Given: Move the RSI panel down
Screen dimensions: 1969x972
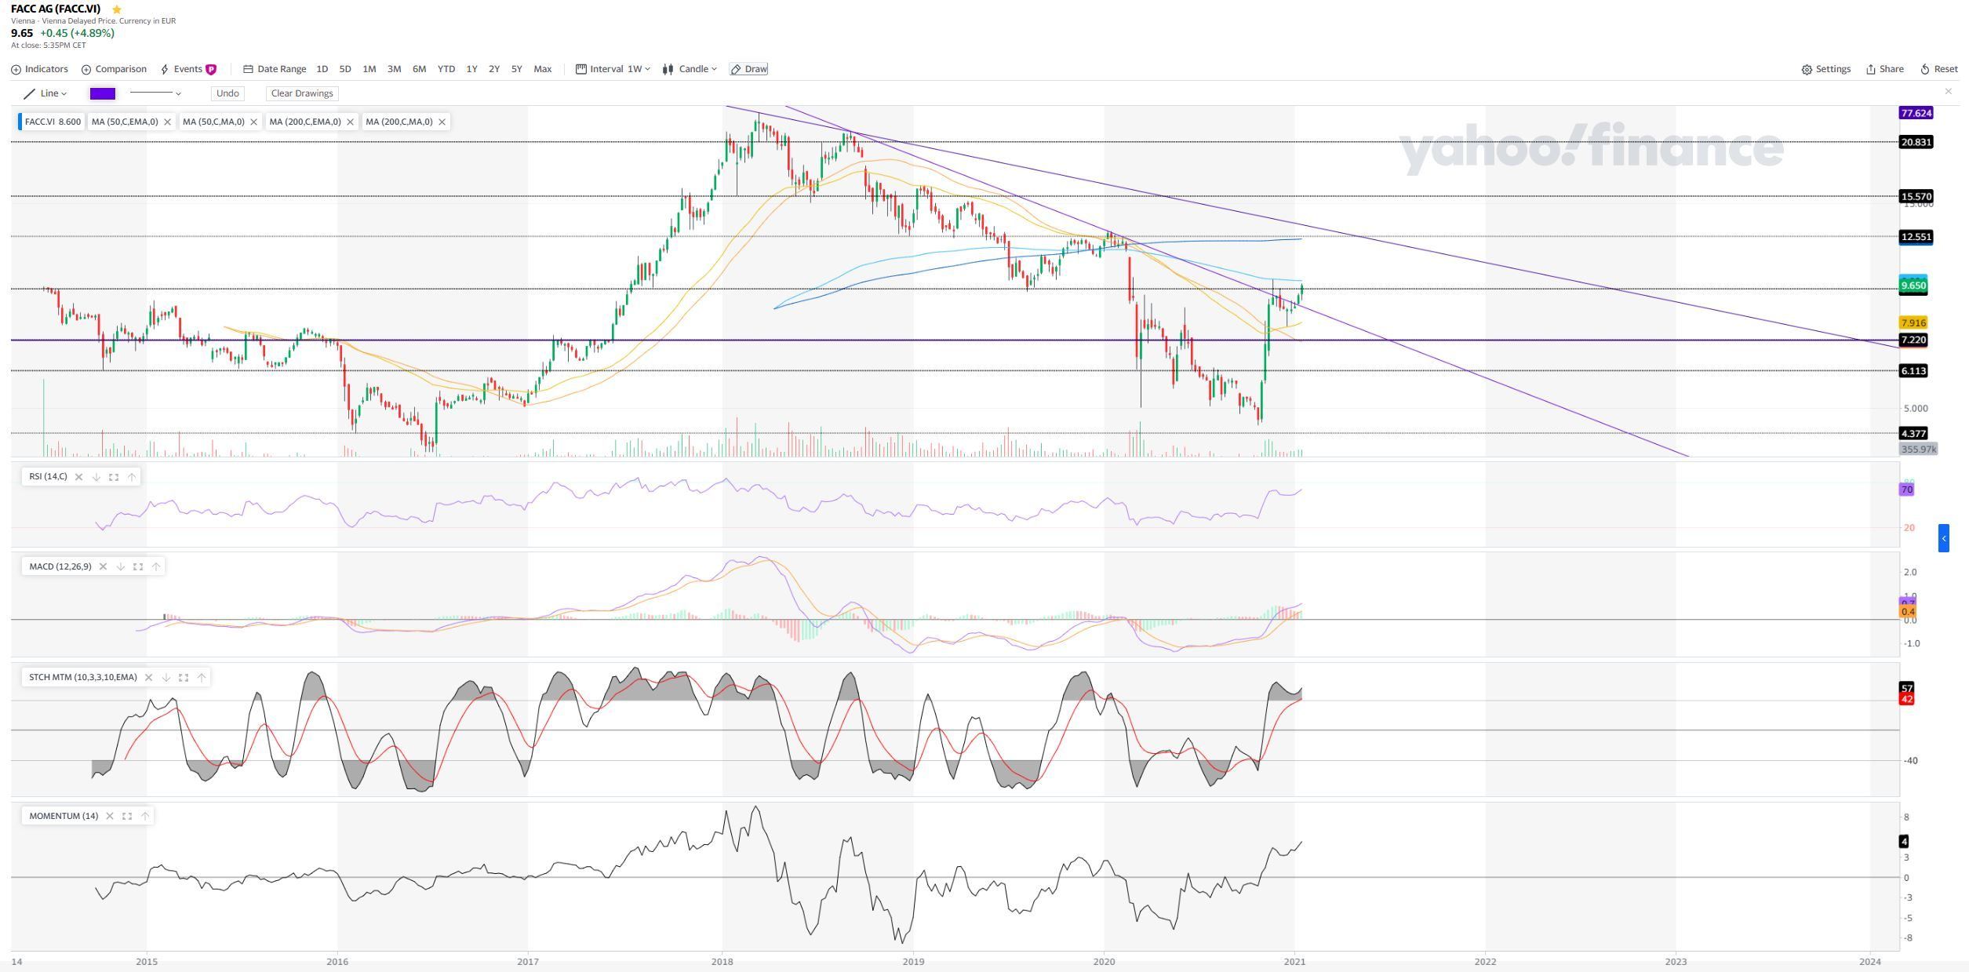Looking at the screenshot, I should (96, 477).
